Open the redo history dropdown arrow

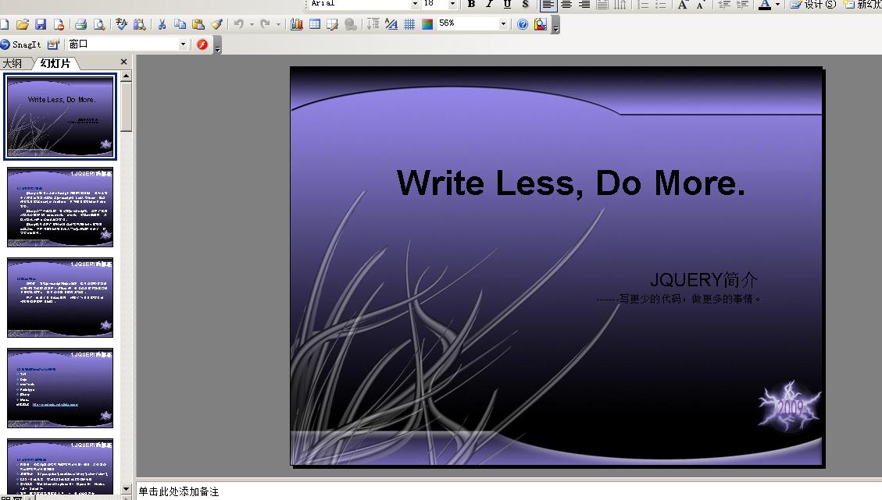(x=278, y=24)
